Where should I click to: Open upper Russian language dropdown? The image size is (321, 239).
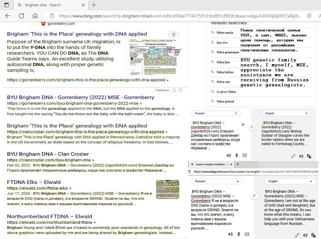pos(216,113)
